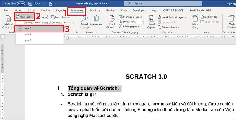Choose Do Not Show in Table of Contents
This screenshot has width=236, height=120.
(x=42, y=23)
